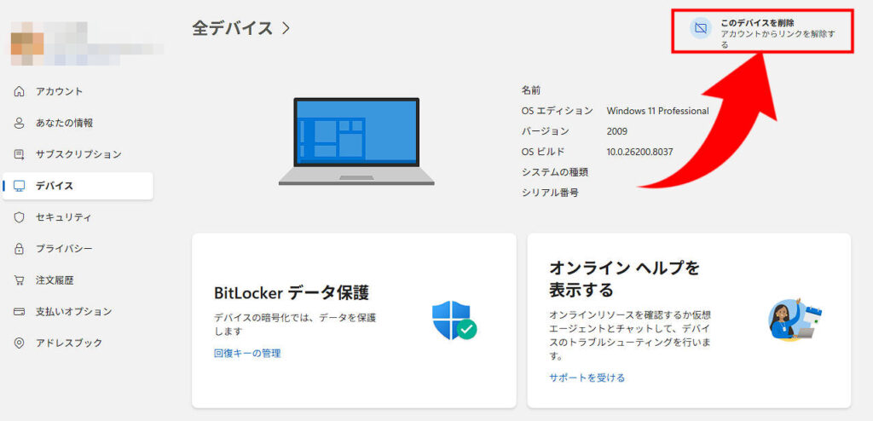
Task: Click the 名前 label
Action: 530,90
